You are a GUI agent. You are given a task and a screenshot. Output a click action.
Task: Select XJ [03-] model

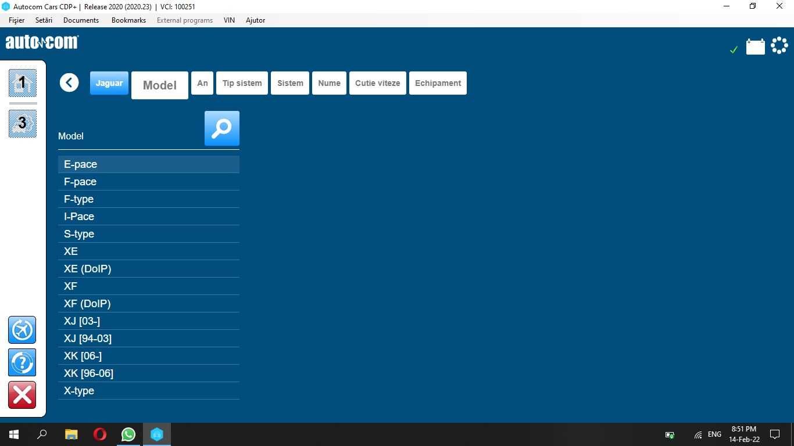click(149, 321)
